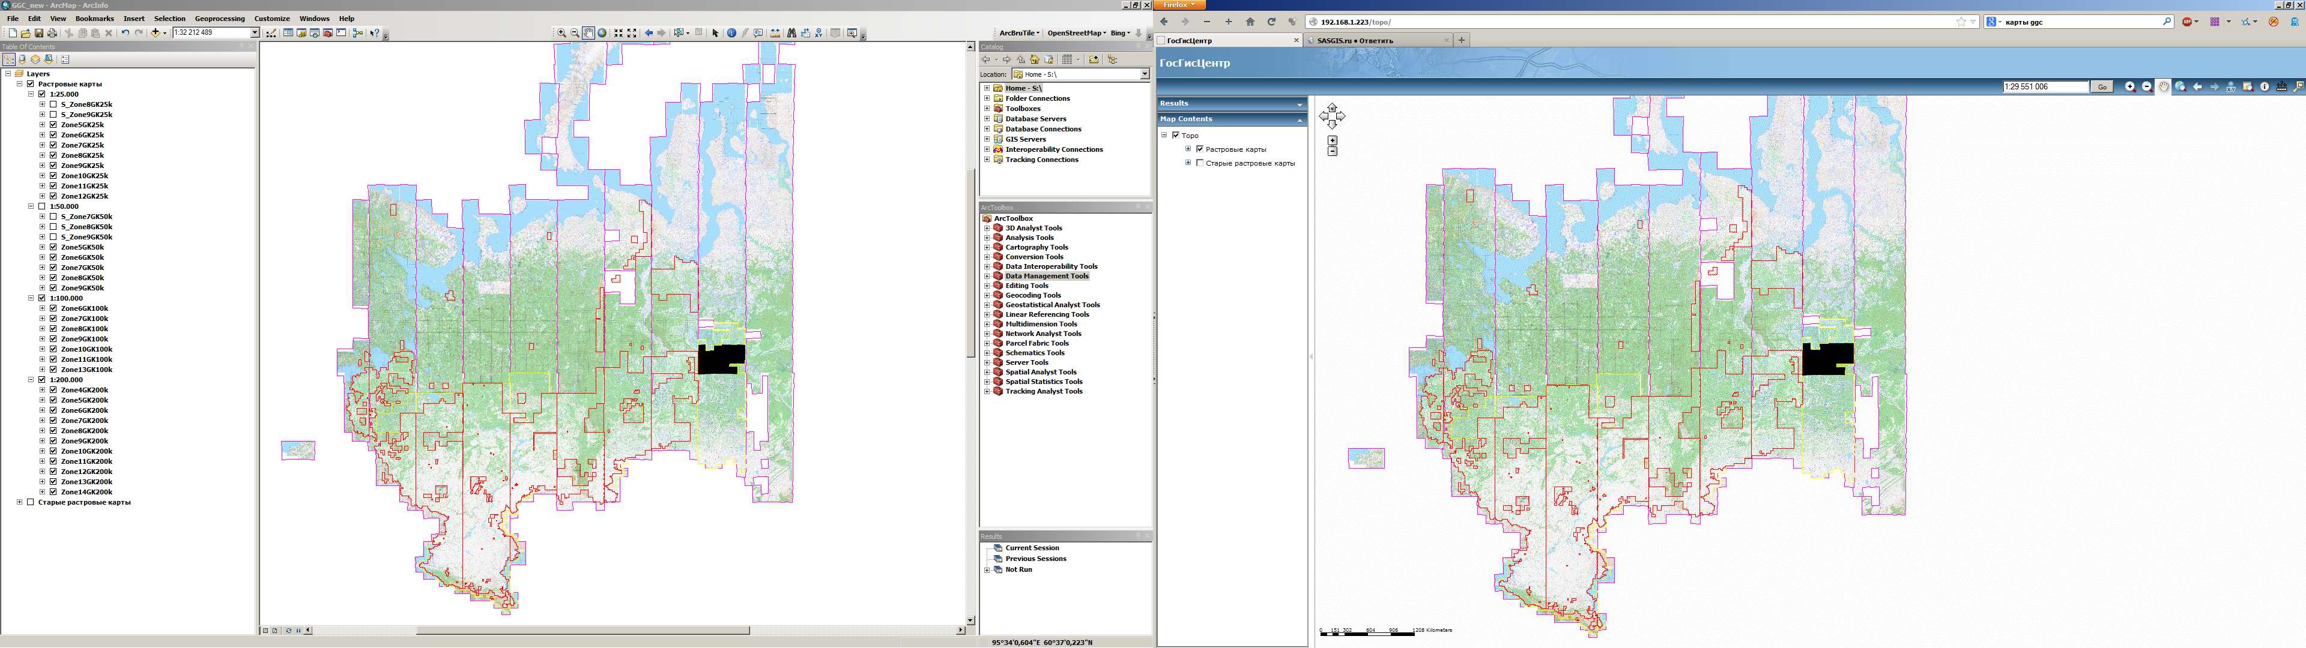This screenshot has height=648, width=2306.
Task: Select the Identify tool in ArcMap
Action: 731,33
